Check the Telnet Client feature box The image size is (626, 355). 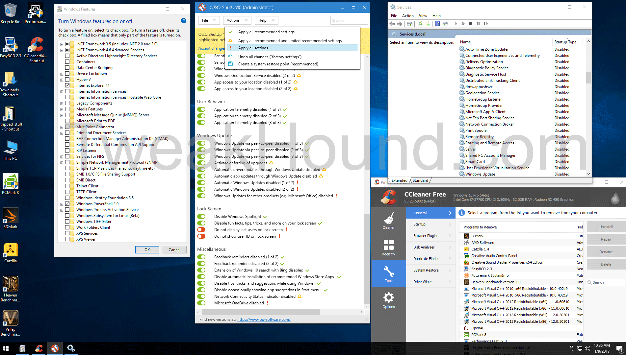pyautogui.click(x=67, y=186)
